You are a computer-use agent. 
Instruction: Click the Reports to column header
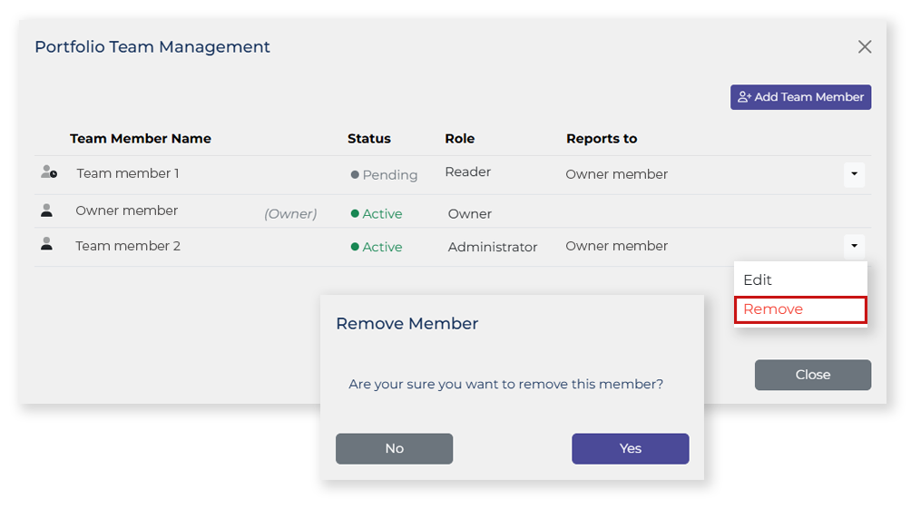[602, 138]
